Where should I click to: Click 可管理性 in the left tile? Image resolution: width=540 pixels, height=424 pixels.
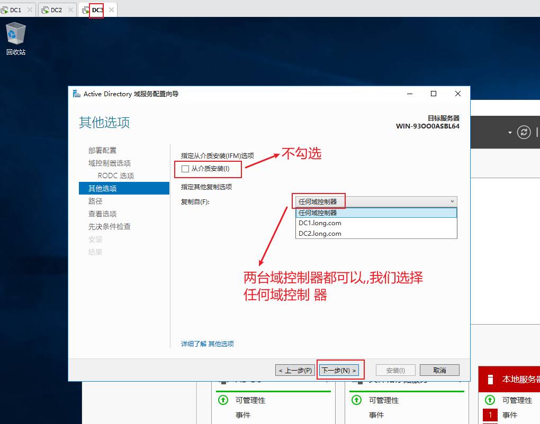pos(250,400)
